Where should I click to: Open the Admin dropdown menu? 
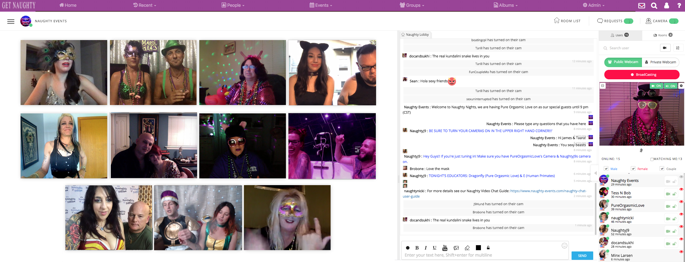(x=593, y=5)
